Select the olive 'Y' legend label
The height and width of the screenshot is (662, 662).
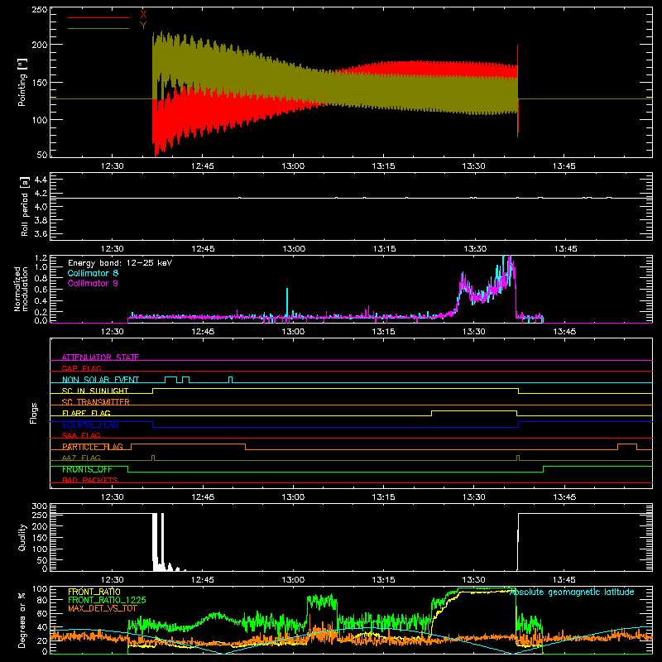tap(143, 26)
